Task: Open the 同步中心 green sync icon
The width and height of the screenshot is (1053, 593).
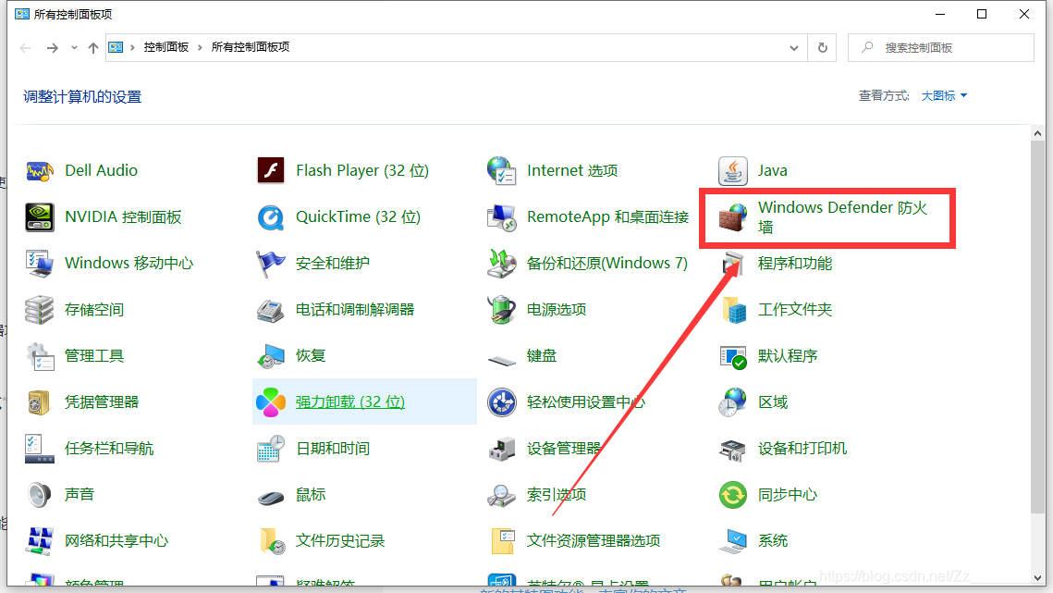Action: (733, 495)
